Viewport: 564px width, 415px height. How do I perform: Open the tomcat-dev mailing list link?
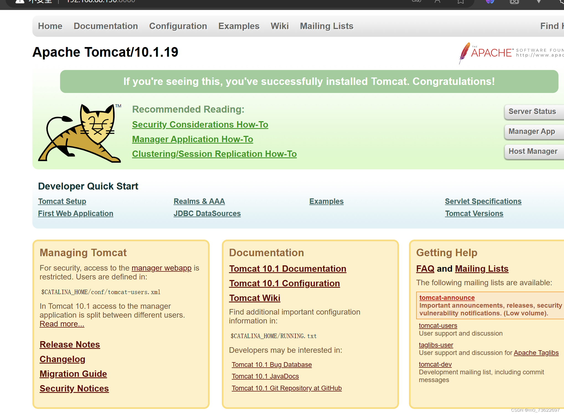coord(435,364)
